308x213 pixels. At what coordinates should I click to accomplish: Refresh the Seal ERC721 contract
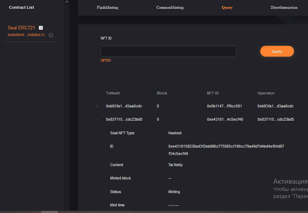coord(51,35)
